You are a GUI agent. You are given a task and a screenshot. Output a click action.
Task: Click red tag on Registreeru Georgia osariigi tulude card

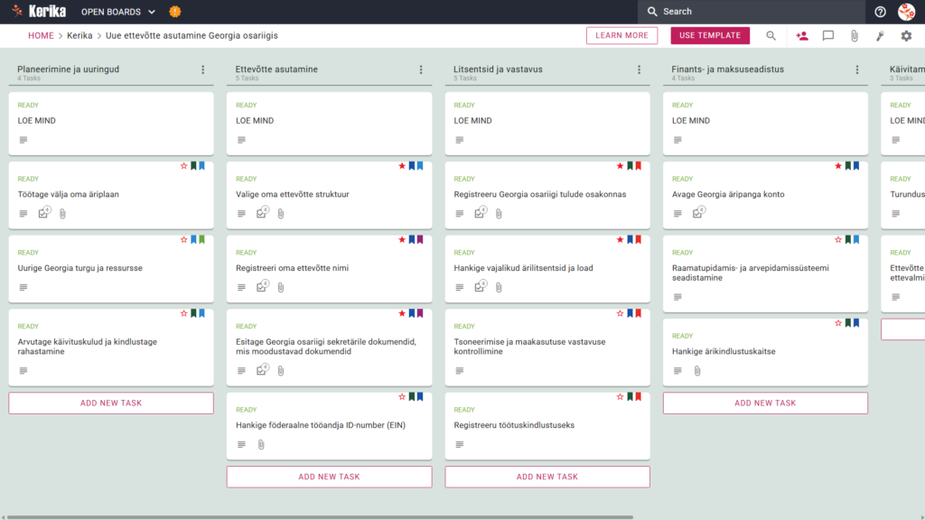pos(639,166)
